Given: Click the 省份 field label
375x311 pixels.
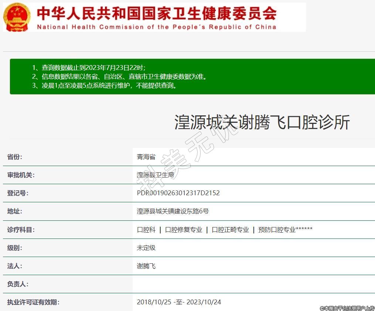Looking at the screenshot, I should click(15, 157).
